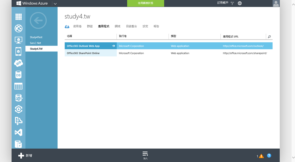Open Cache cylinder-lightning icon in sidebar

[x=18, y=144]
